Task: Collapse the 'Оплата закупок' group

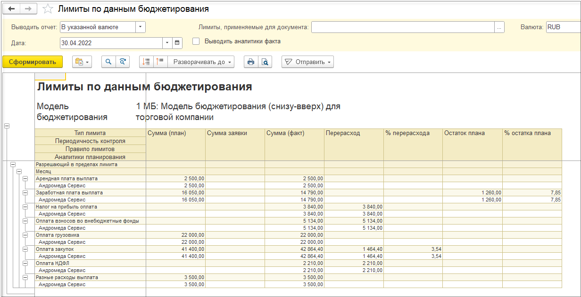Action: pyautogui.click(x=25, y=249)
